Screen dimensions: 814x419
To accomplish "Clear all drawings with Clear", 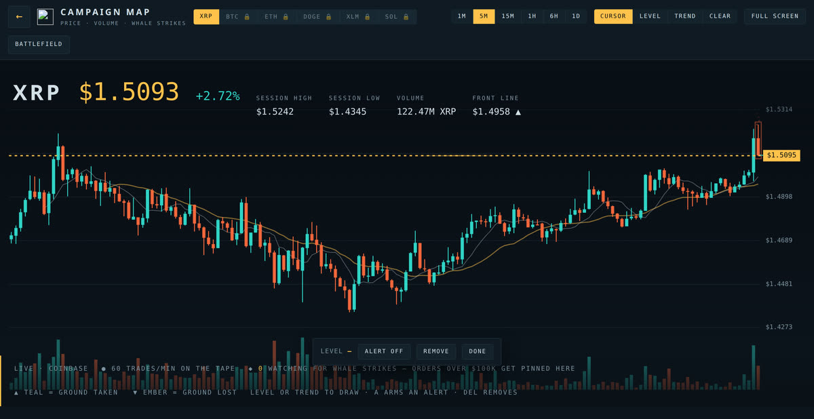I will (x=720, y=16).
